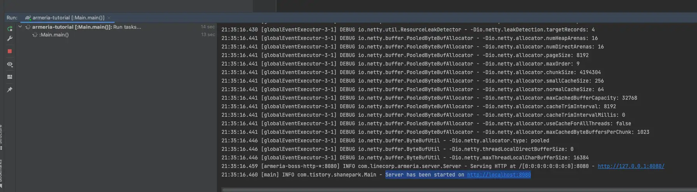Rerun the armeria-tutorial run configuration
This screenshot has height=192, width=697.
pos(10,29)
